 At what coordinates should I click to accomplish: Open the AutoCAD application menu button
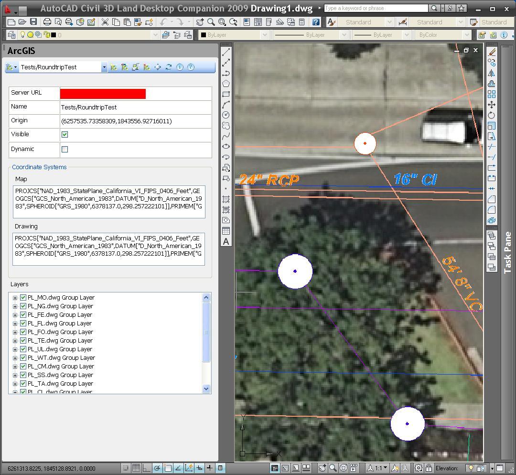[11, 9]
